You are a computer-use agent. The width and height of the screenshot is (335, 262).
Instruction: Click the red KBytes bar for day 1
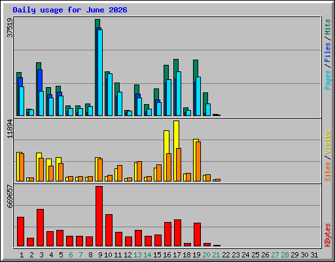[x=20, y=232]
